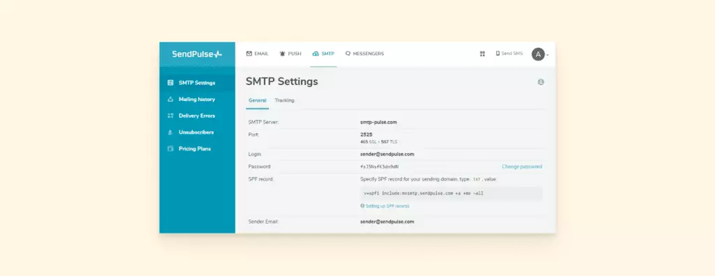This screenshot has height=276, width=715.
Task: Click the SendPulse logo
Action: (197, 54)
